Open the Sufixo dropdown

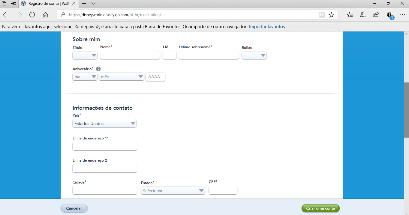254,55
